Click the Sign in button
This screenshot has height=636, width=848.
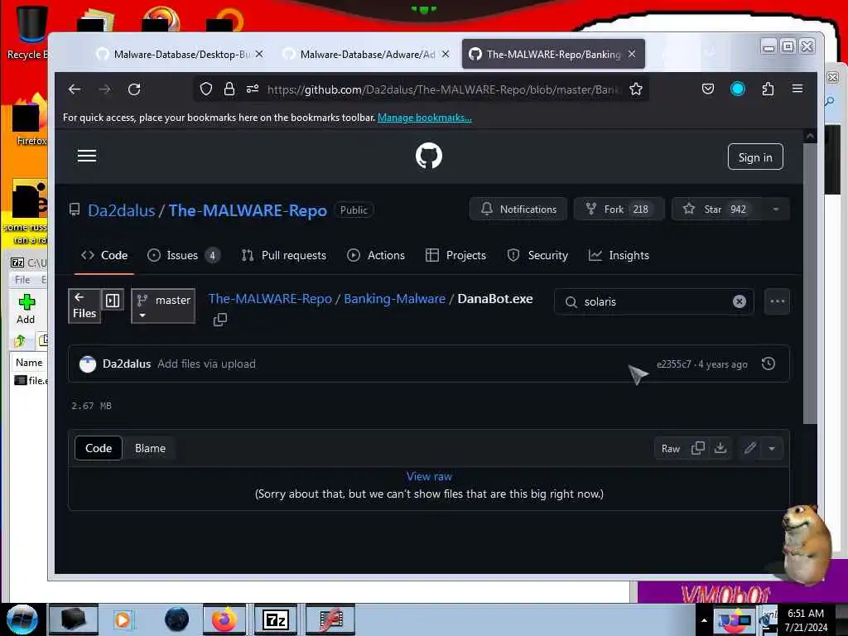point(755,157)
